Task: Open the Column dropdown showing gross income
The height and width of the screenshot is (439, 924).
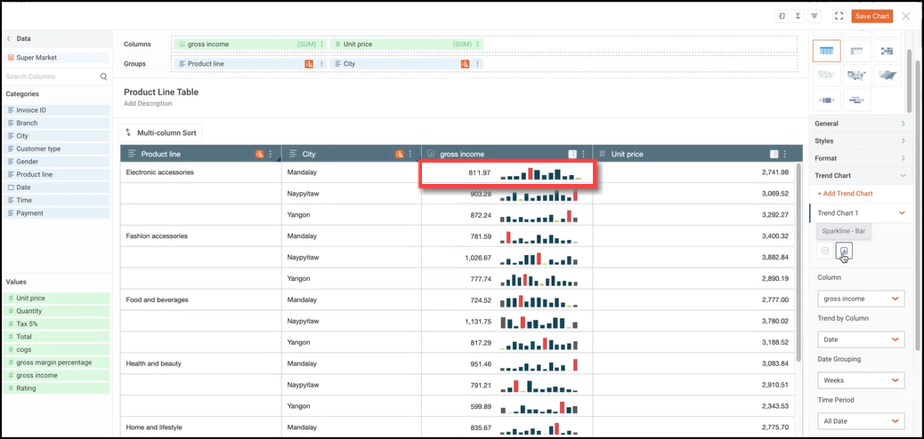Action: (x=861, y=299)
